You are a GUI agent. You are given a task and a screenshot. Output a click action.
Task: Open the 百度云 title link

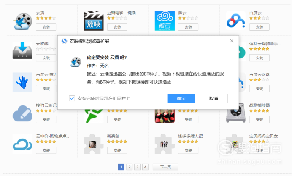(x=256, y=13)
